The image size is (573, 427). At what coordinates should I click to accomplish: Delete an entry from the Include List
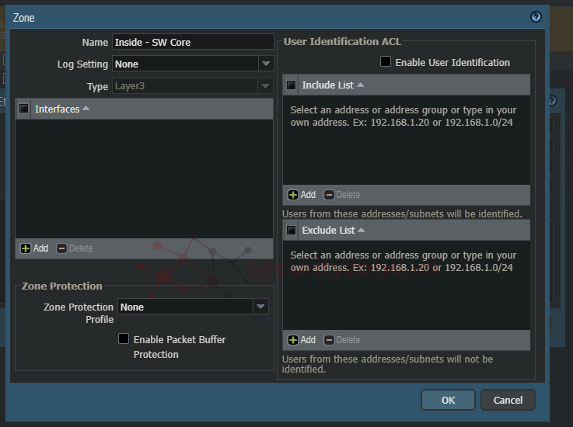330,195
